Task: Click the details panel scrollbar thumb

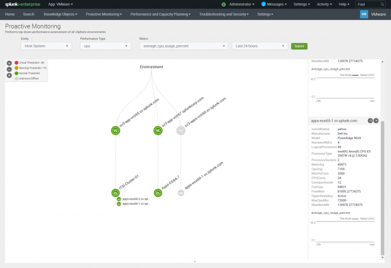Action: (383, 187)
